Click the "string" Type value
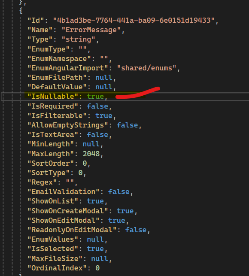 (79, 39)
